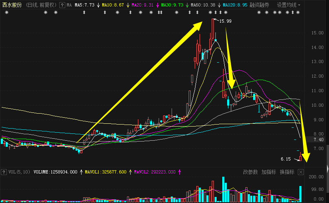Click the 7.40 current price tag

tap(319, 140)
